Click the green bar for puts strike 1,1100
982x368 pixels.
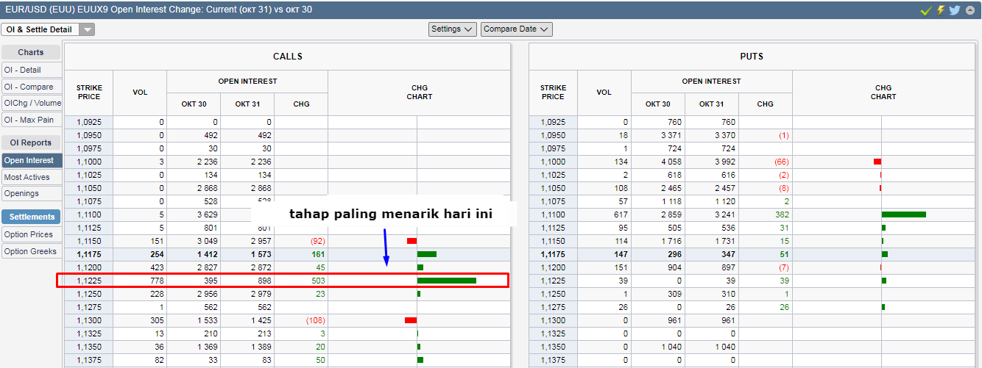pyautogui.click(x=904, y=214)
